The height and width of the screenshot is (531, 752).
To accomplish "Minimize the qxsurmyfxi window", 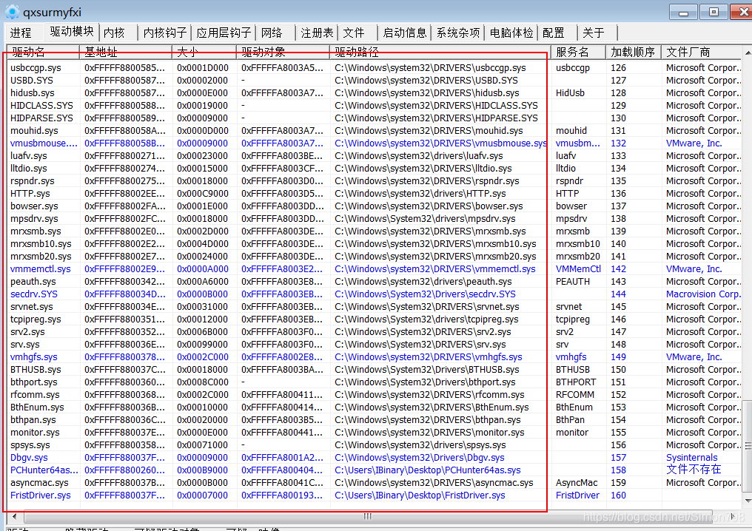I will coord(683,12).
